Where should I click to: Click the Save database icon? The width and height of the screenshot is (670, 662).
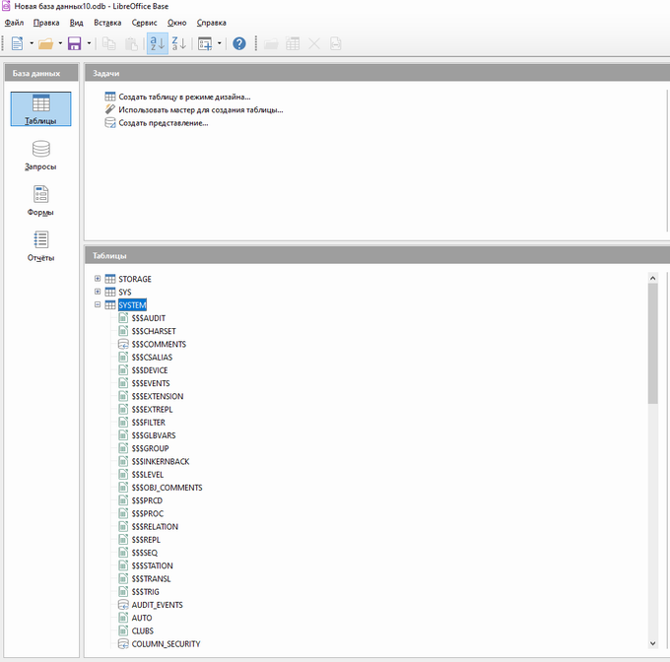click(74, 43)
